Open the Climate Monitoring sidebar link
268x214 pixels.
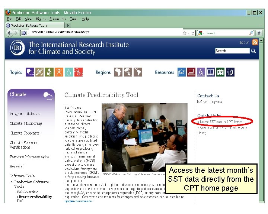click(x=26, y=123)
